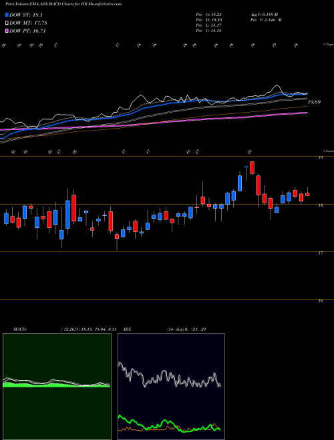Click the 19 price axis label
The width and height of the screenshot is (334, 440).
[x=320, y=158]
